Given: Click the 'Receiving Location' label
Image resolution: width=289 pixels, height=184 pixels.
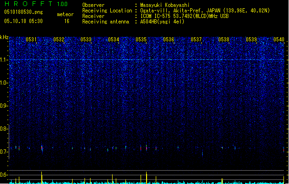Looking at the screenshot, I should 107,11.
